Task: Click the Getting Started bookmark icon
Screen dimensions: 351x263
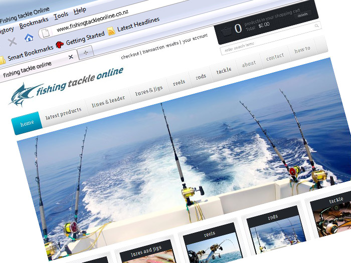Action: click(x=60, y=44)
